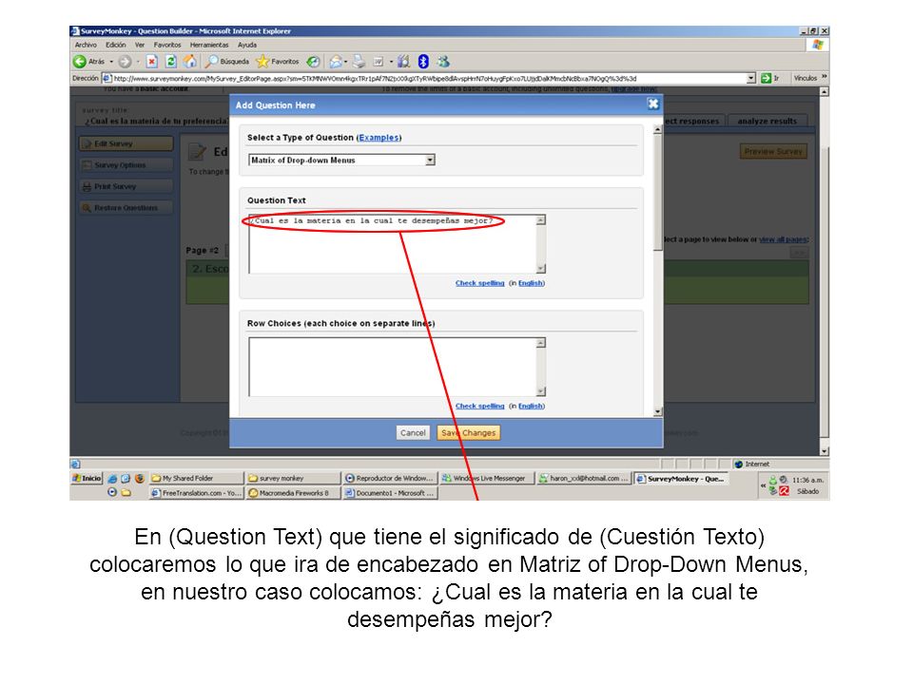Close the Add Question Here dialog
Screen dimensions: 913x684
(x=653, y=104)
